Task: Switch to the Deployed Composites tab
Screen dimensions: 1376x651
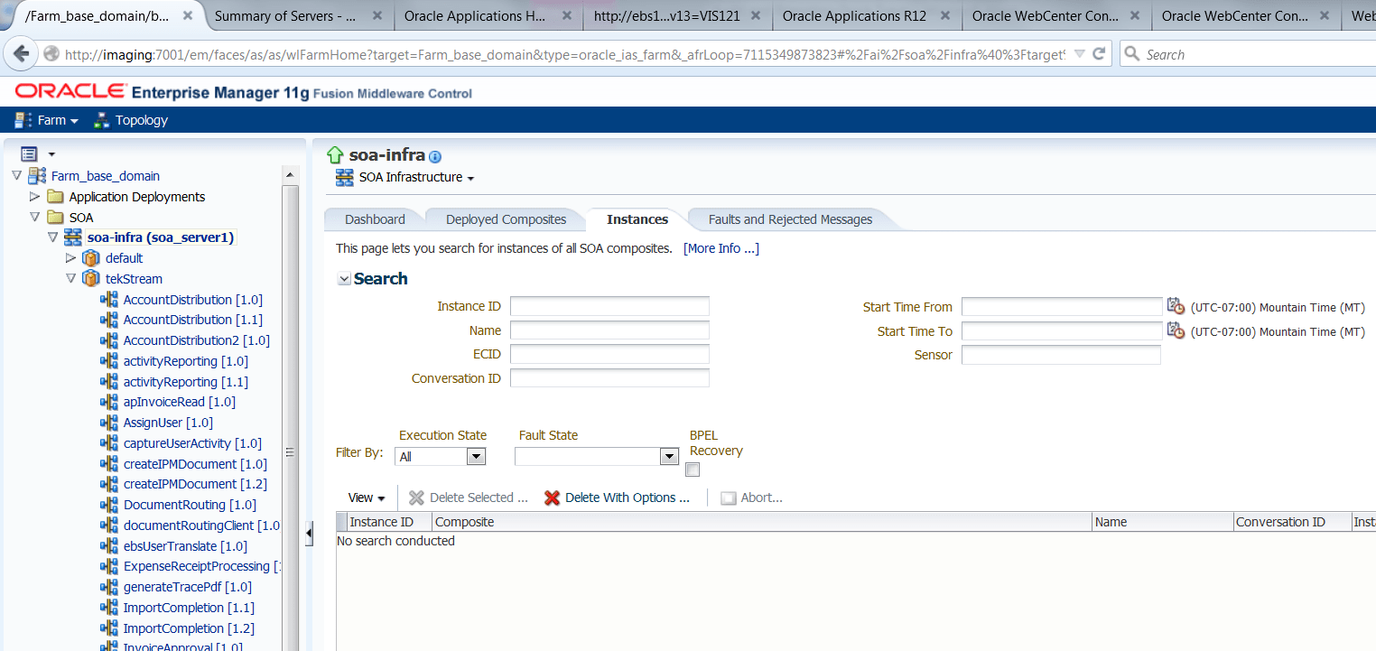Action: point(506,219)
